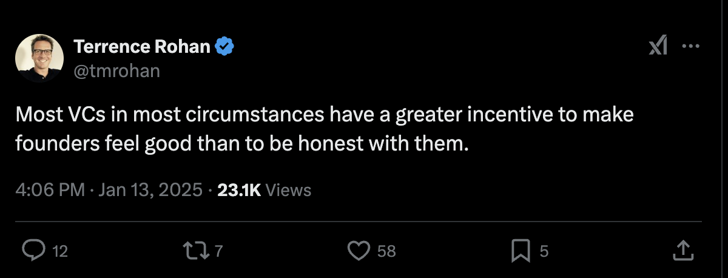Click the Terrence Rohan display name
The image size is (728, 278).
pyautogui.click(x=142, y=46)
